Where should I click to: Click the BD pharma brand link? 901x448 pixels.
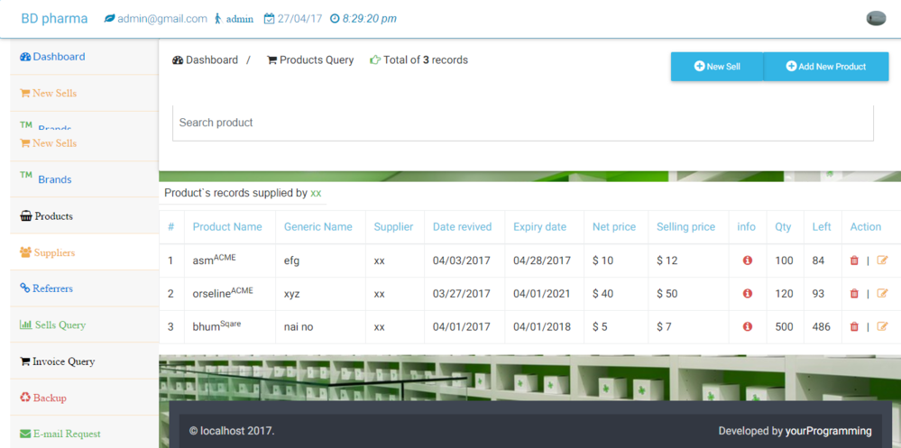click(x=54, y=19)
